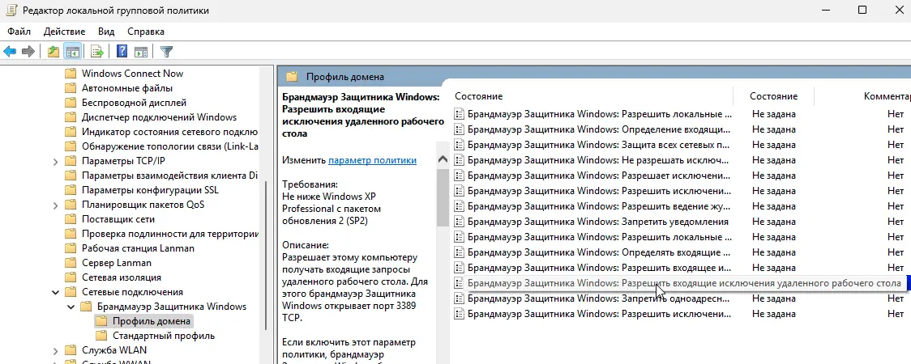The width and height of the screenshot is (911, 364).
Task: Go up one level with folder-arrow icon
Action: coord(53,52)
